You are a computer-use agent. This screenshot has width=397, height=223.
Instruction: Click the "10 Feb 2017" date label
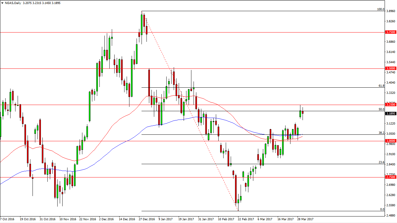[x=226, y=219]
